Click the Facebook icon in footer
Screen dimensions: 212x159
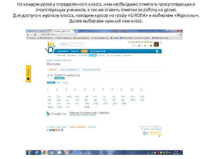coord(51,130)
